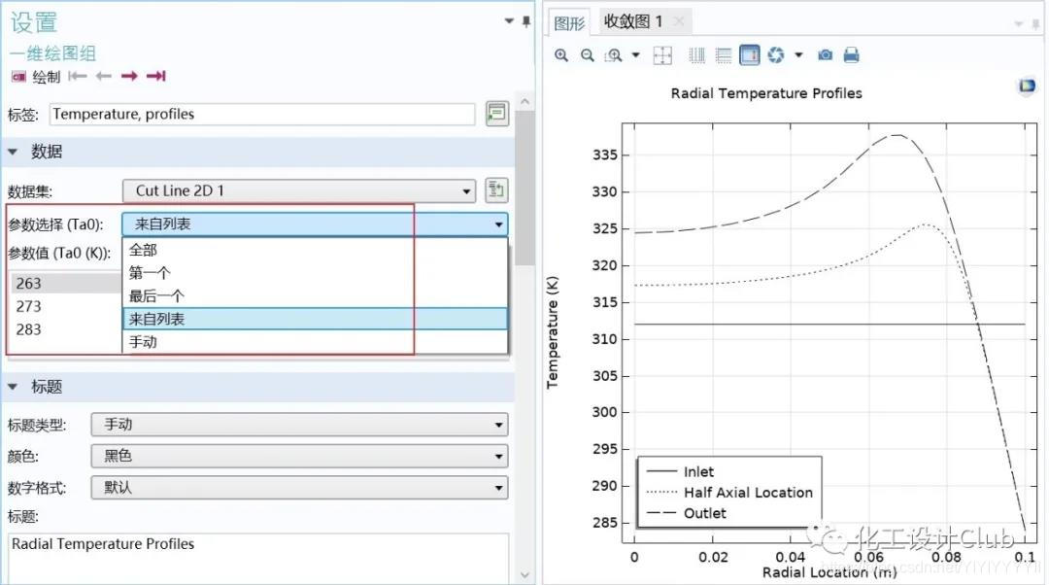Click the print icon
Screen dimensions: 1049x585
point(851,54)
